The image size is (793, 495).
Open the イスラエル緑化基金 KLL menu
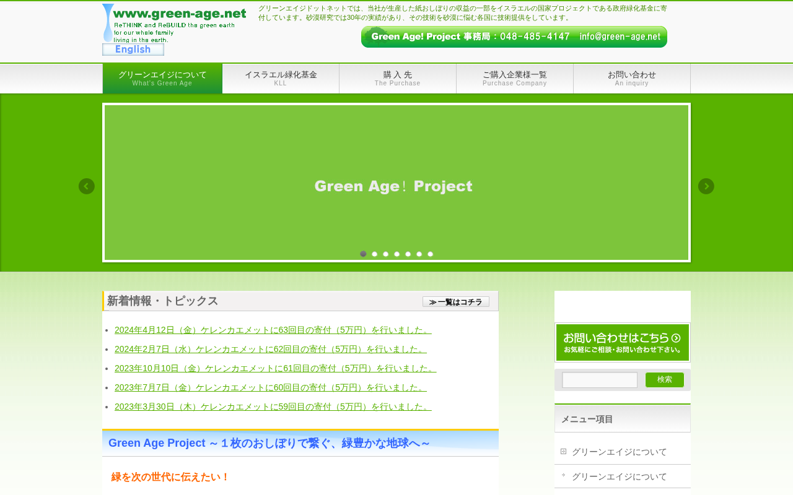pyautogui.click(x=281, y=79)
